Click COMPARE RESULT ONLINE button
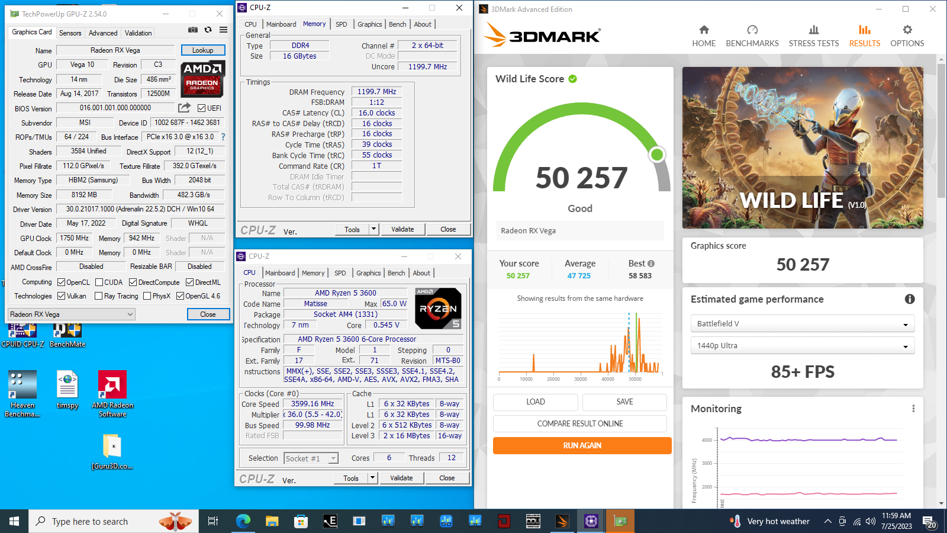The width and height of the screenshot is (947, 533). [580, 423]
